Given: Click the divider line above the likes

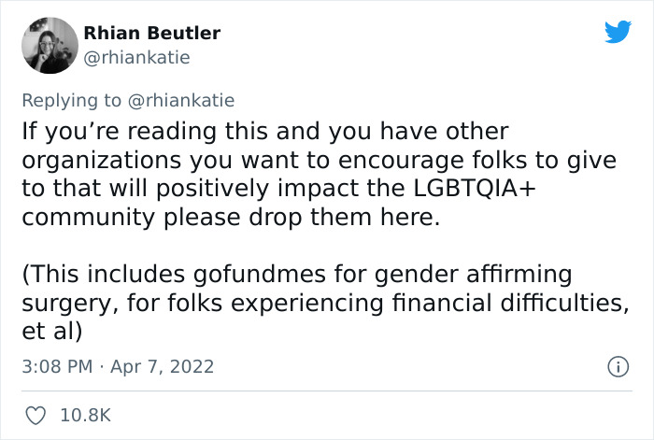Looking at the screenshot, I should [x=327, y=391].
